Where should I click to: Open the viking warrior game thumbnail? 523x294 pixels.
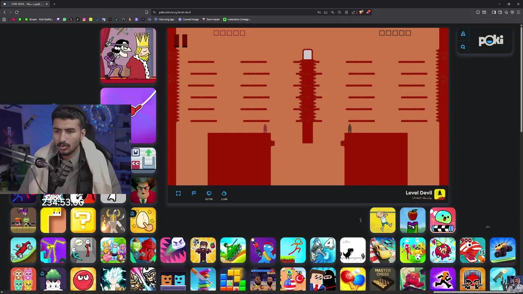(113, 220)
